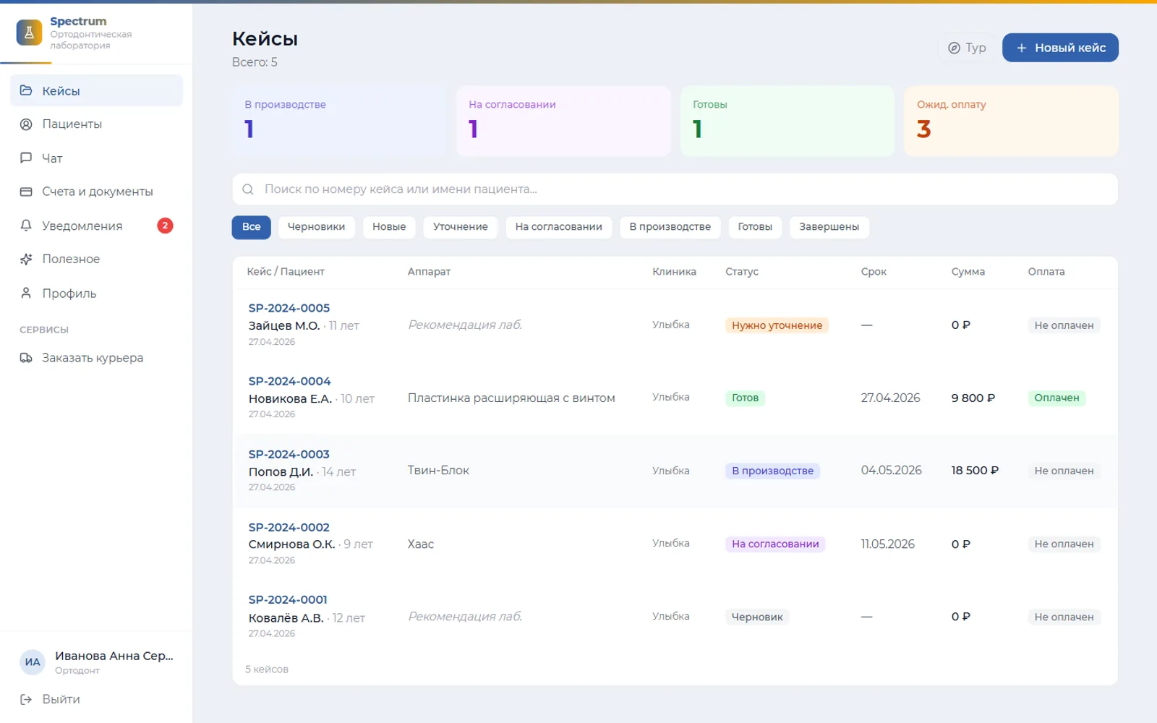
Task: Open case SP-2024-0004
Action: click(289, 381)
